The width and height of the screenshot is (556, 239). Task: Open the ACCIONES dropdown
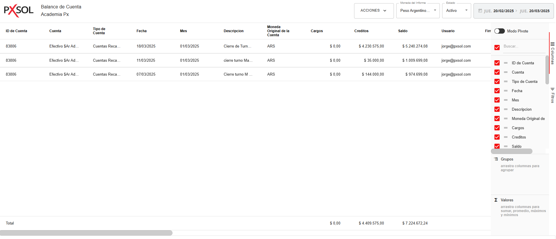coord(374,11)
